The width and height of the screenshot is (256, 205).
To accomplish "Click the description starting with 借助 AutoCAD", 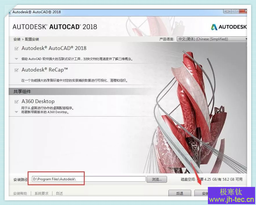I will click(x=77, y=59).
